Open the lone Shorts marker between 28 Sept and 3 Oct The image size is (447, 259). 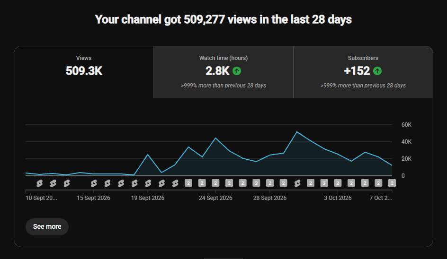[x=297, y=183]
